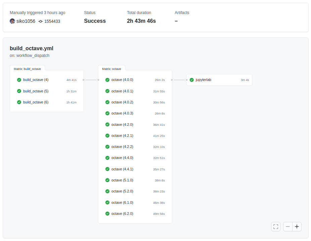This screenshot has width=311, height=241.
Task: Click success checkmark for octave (6.2.0)
Action: tap(107, 214)
